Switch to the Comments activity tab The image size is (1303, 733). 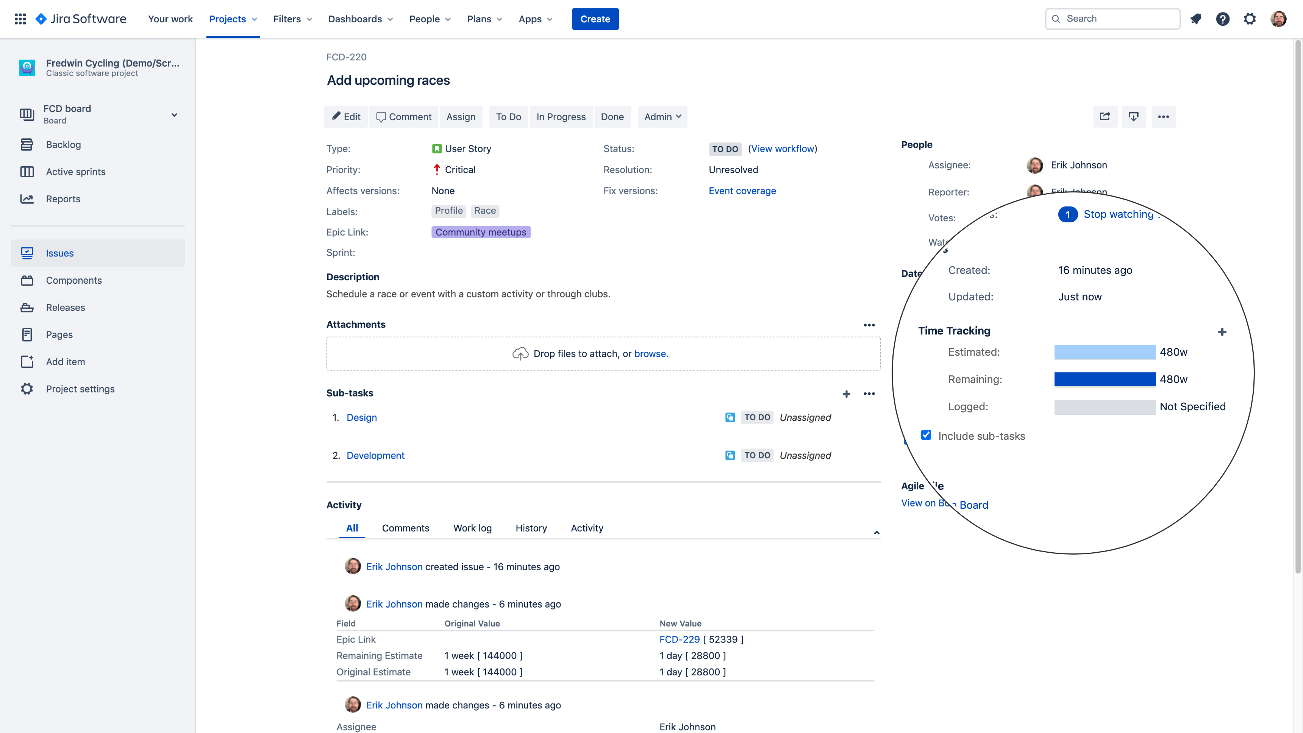405,528
